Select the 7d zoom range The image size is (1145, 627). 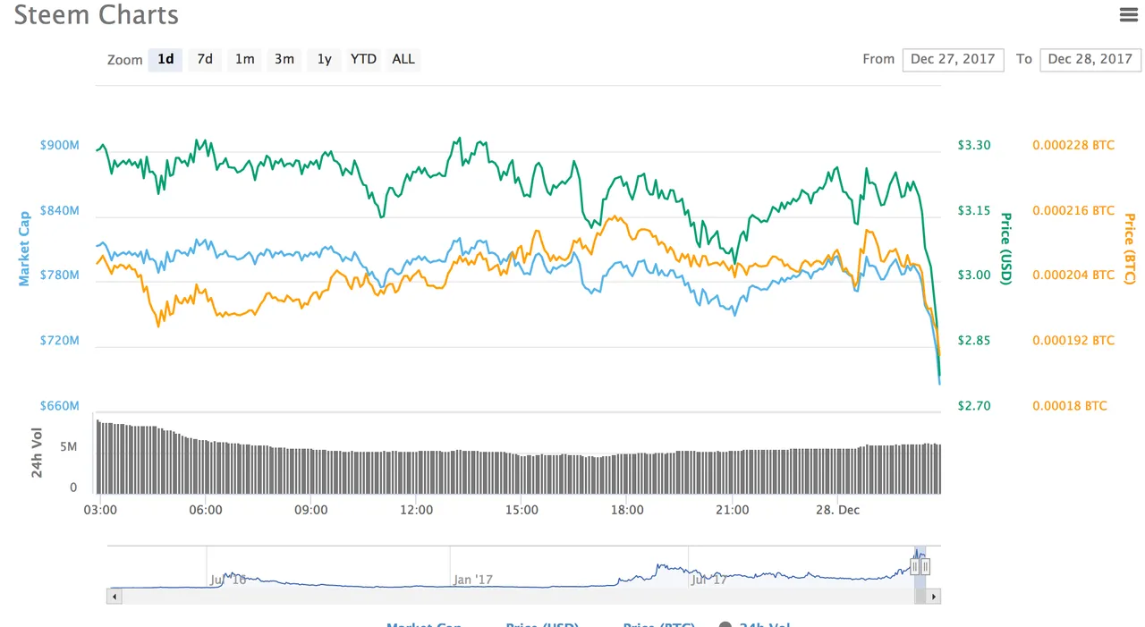(x=205, y=59)
